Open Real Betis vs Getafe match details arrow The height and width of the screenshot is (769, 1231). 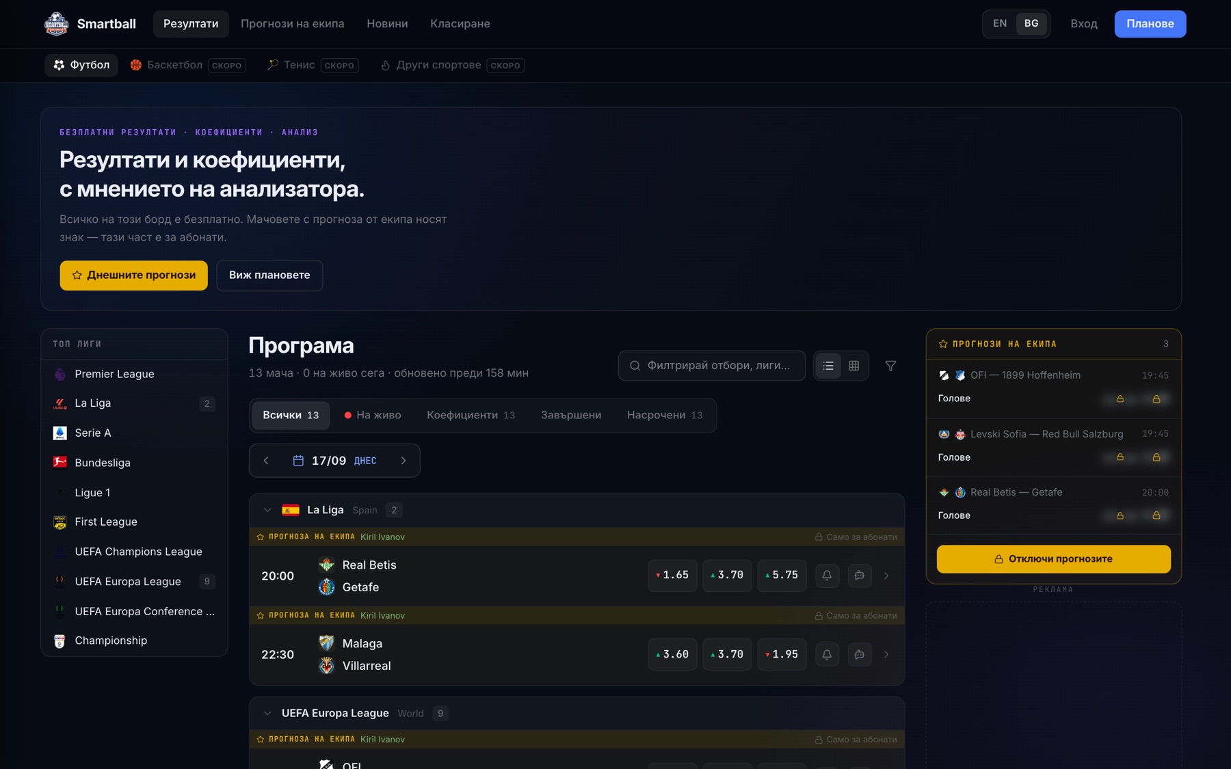coord(886,576)
